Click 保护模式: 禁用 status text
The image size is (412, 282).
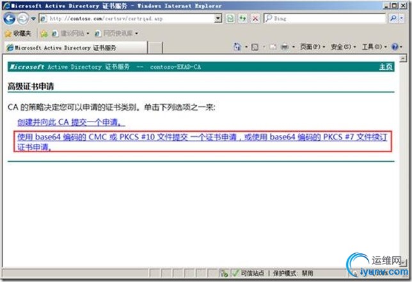coord(293,273)
